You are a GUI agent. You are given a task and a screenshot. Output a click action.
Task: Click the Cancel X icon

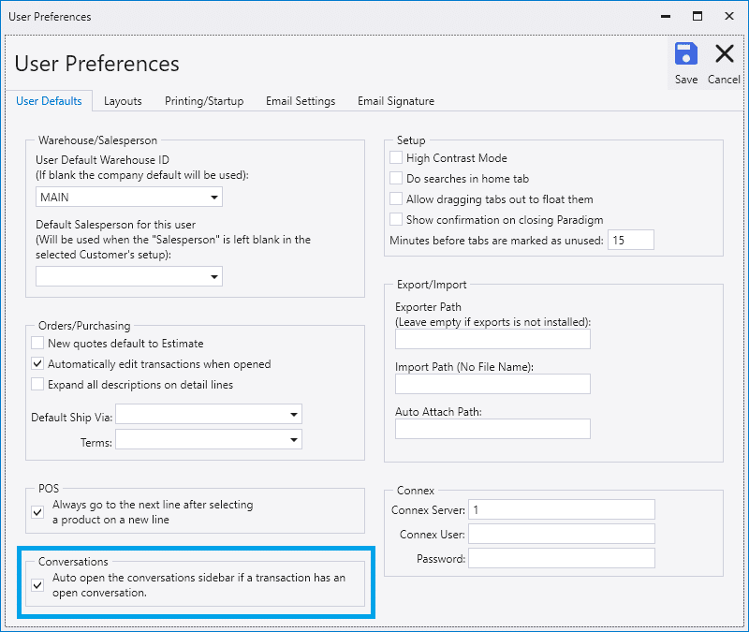click(x=724, y=54)
